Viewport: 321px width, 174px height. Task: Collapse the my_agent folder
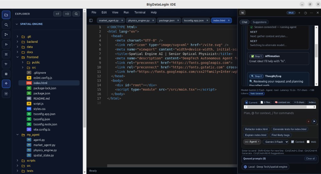(18, 135)
